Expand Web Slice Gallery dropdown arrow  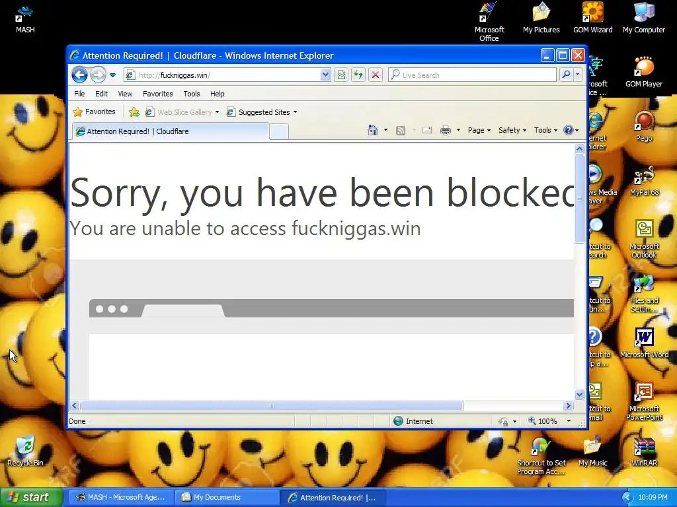(217, 112)
